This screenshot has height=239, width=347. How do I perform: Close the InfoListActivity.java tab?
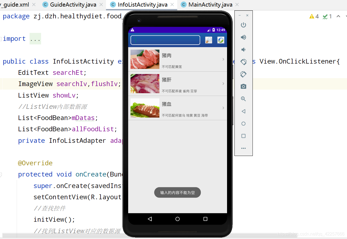tap(172, 5)
